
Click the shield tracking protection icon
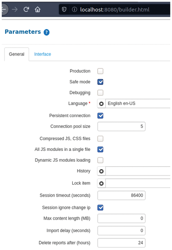(x=64, y=10)
